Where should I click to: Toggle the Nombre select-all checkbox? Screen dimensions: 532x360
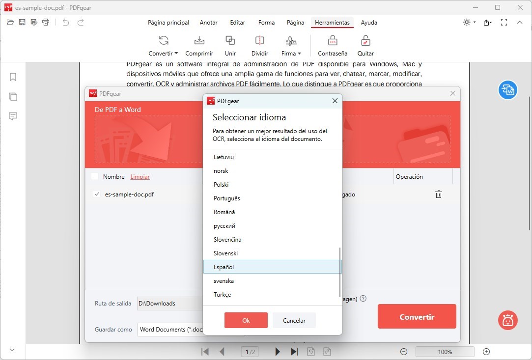(95, 177)
